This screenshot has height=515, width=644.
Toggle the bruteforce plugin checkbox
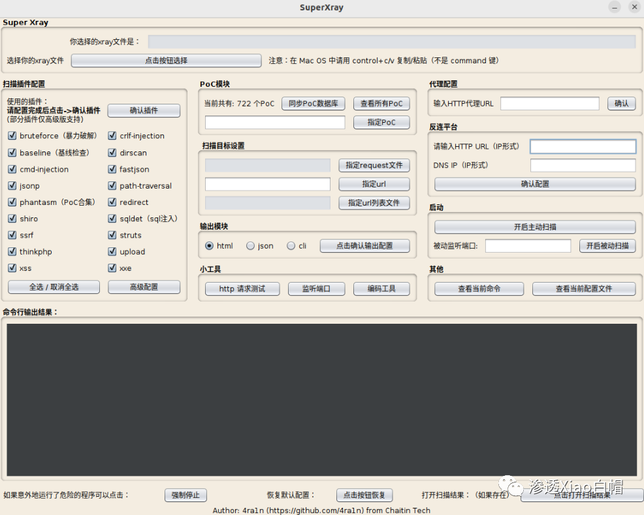pyautogui.click(x=12, y=135)
